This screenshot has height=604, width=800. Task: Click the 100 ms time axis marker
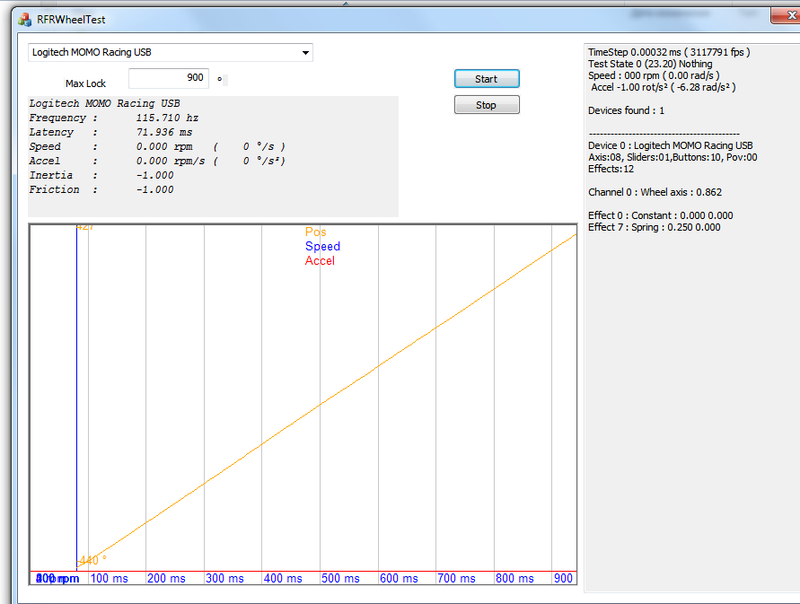coord(109,579)
